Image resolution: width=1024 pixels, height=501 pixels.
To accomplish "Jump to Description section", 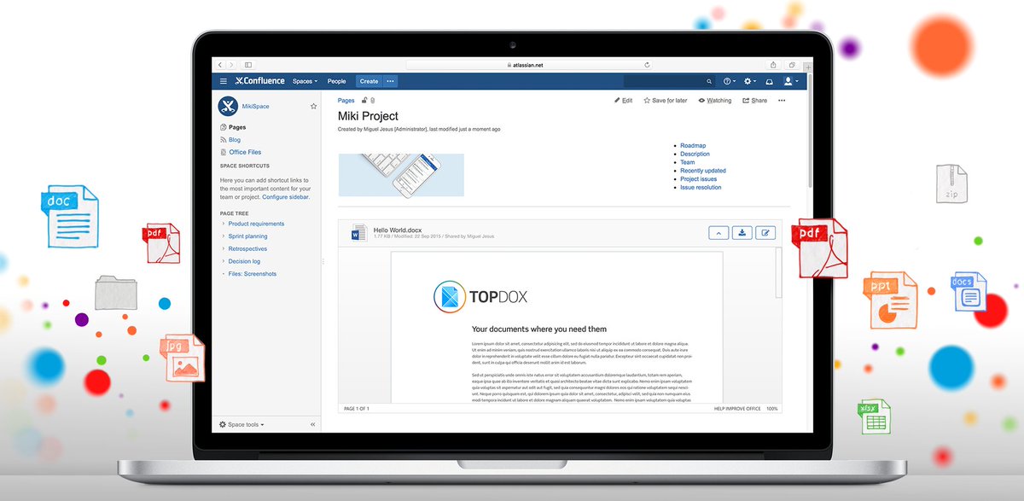I will 695,154.
